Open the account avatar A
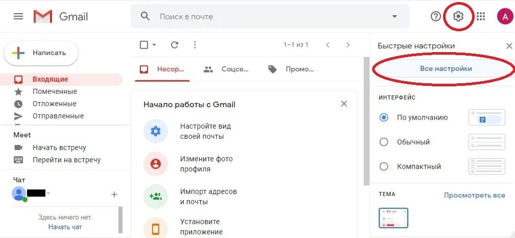515x238 pixels. (x=505, y=16)
